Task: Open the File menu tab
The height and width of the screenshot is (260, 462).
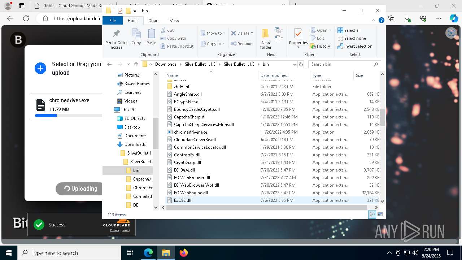Action: pyautogui.click(x=113, y=21)
